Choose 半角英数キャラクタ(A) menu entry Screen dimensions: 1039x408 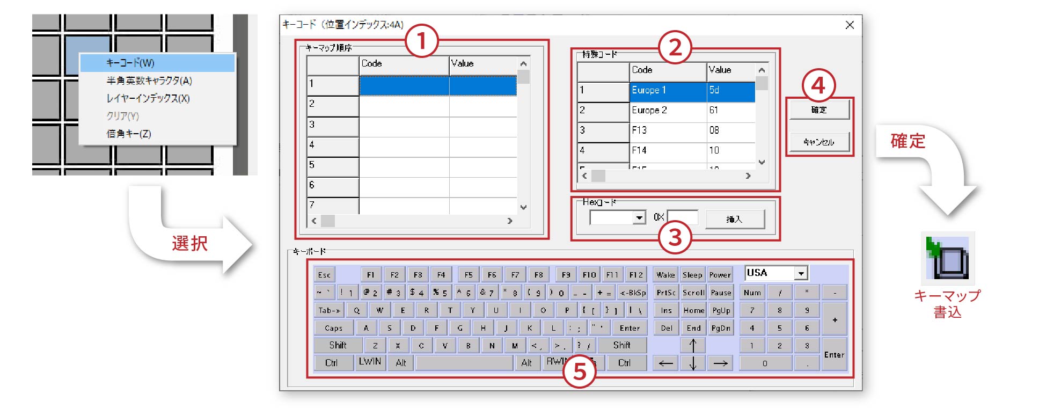(157, 81)
